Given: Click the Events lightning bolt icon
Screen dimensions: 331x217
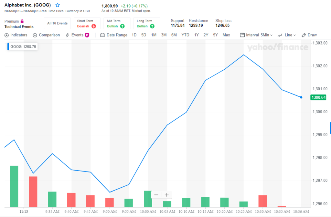Looking at the screenshot, I should (67, 35).
